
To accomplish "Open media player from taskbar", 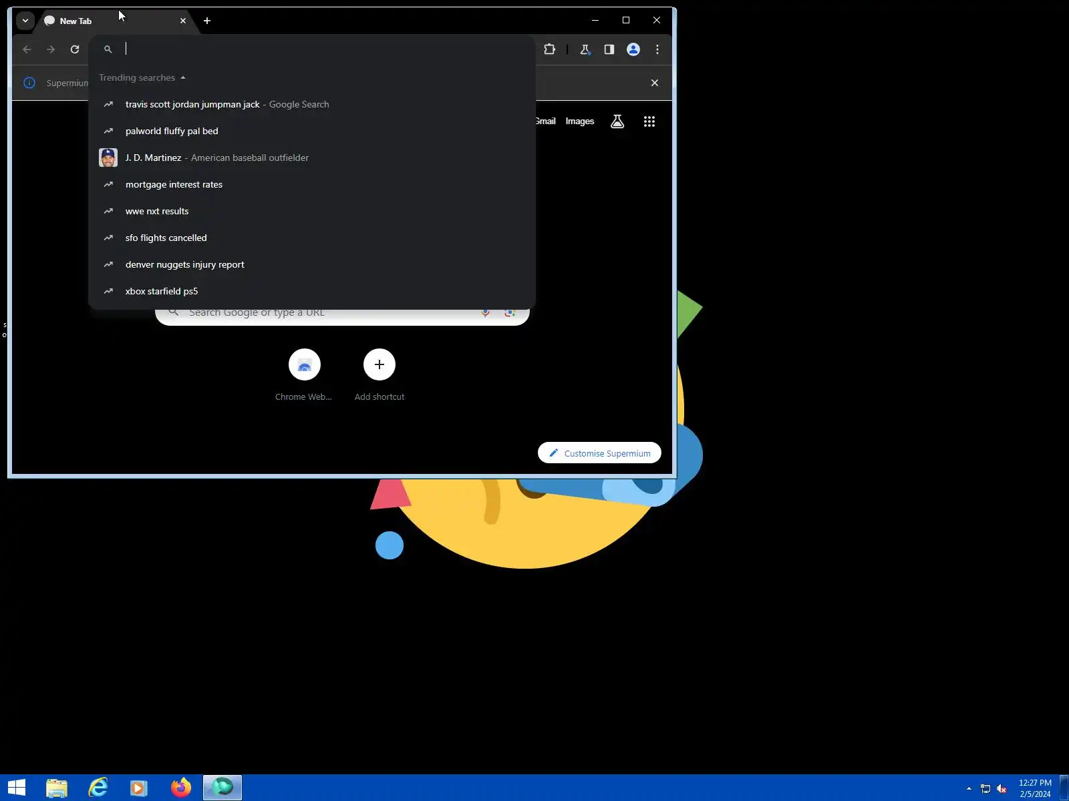I will [x=139, y=788].
